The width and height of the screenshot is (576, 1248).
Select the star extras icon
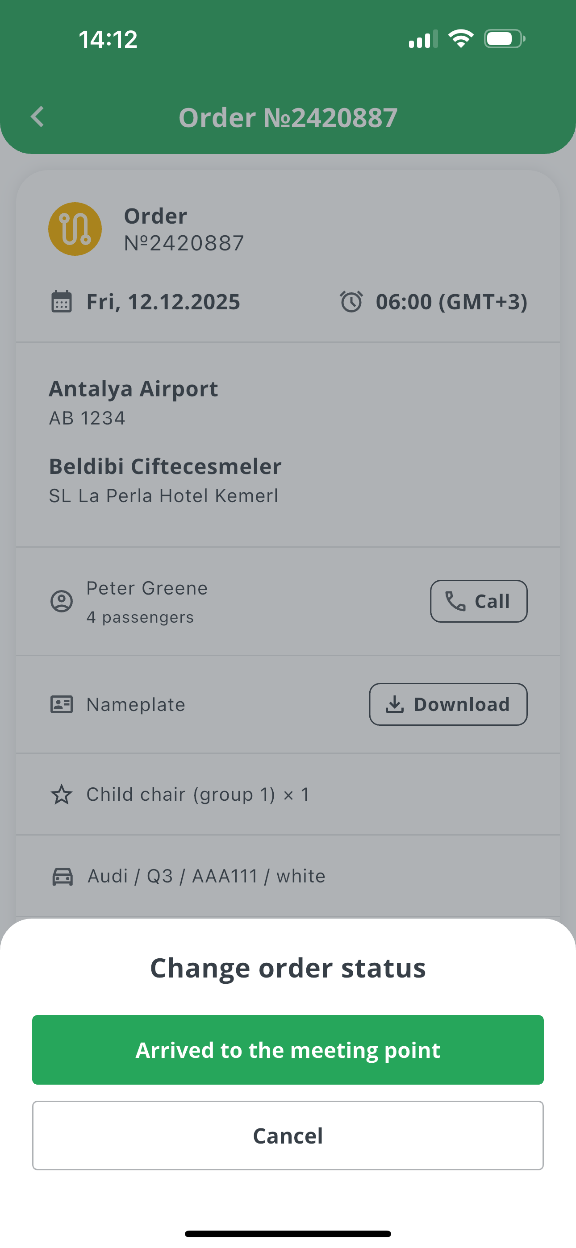coord(62,795)
